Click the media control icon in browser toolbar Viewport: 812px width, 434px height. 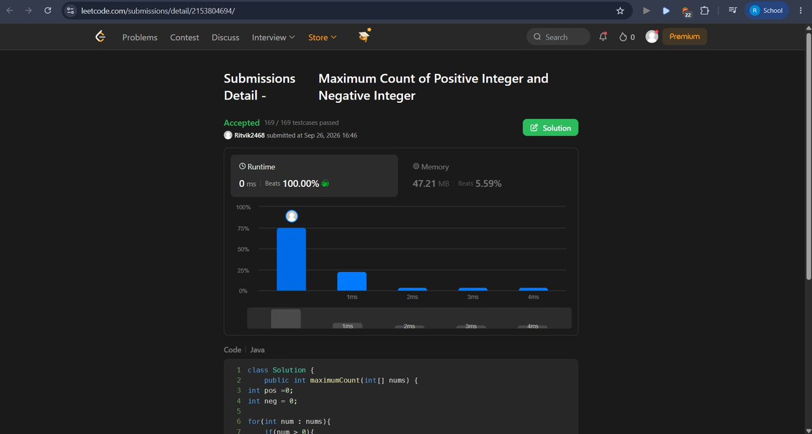732,10
